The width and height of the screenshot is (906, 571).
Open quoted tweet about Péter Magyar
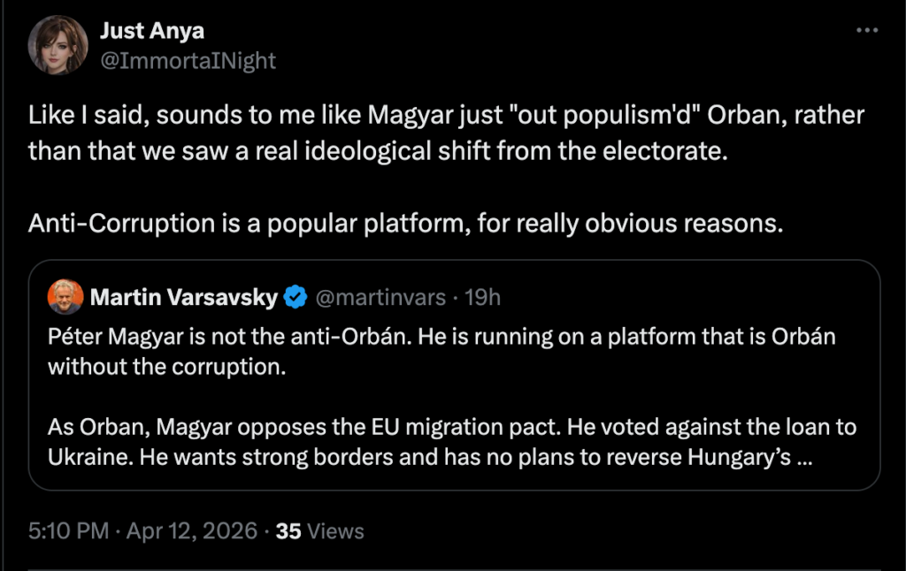coord(454,376)
